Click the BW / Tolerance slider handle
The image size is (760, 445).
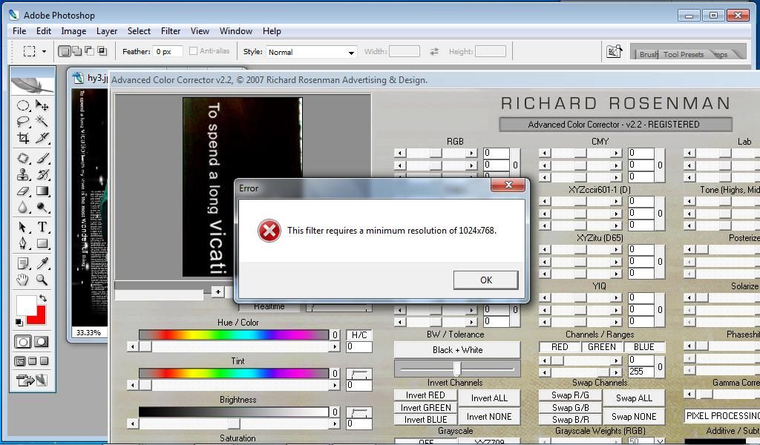[x=456, y=369]
